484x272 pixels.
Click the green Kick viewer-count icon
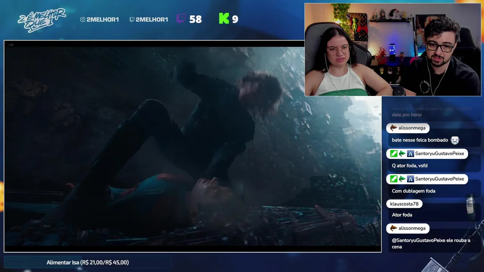(x=224, y=19)
